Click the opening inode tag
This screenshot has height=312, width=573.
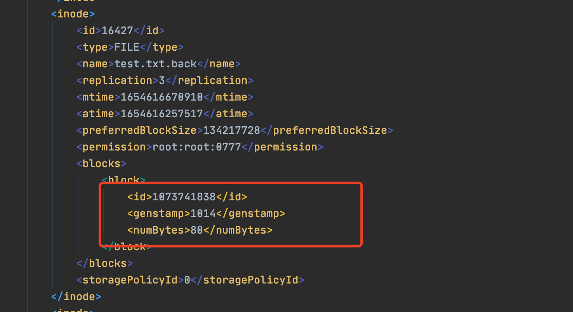click(x=73, y=14)
